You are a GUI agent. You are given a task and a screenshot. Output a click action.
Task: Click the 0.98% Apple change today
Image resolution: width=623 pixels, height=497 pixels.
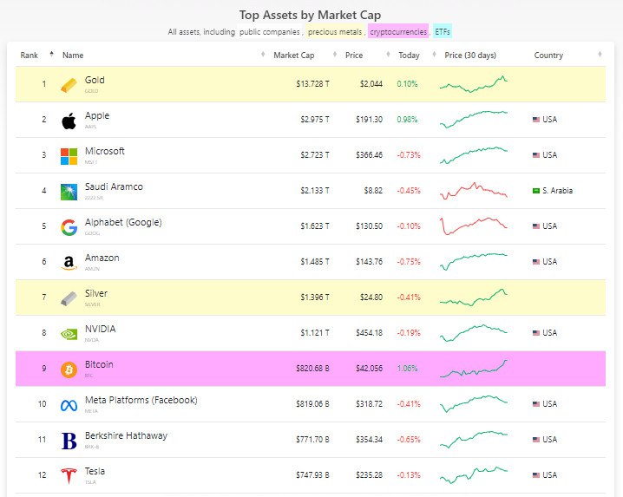[x=407, y=119]
